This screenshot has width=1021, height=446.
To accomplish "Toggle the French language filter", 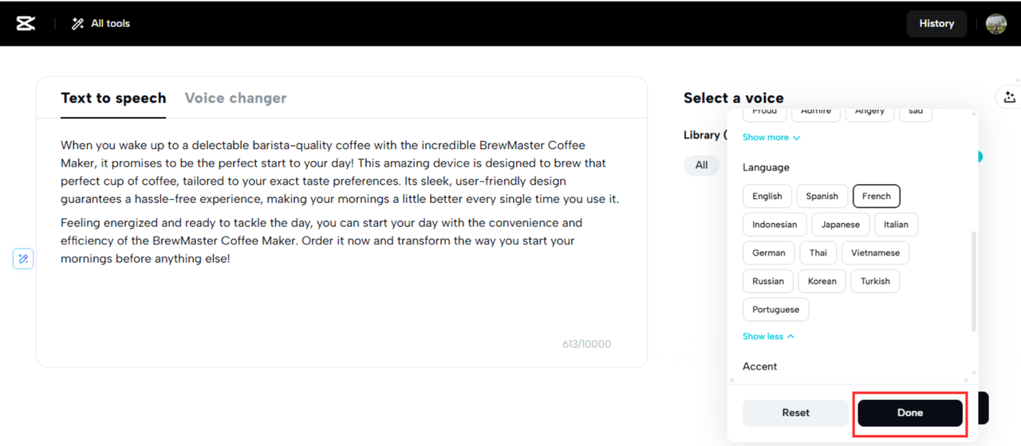I will point(876,196).
